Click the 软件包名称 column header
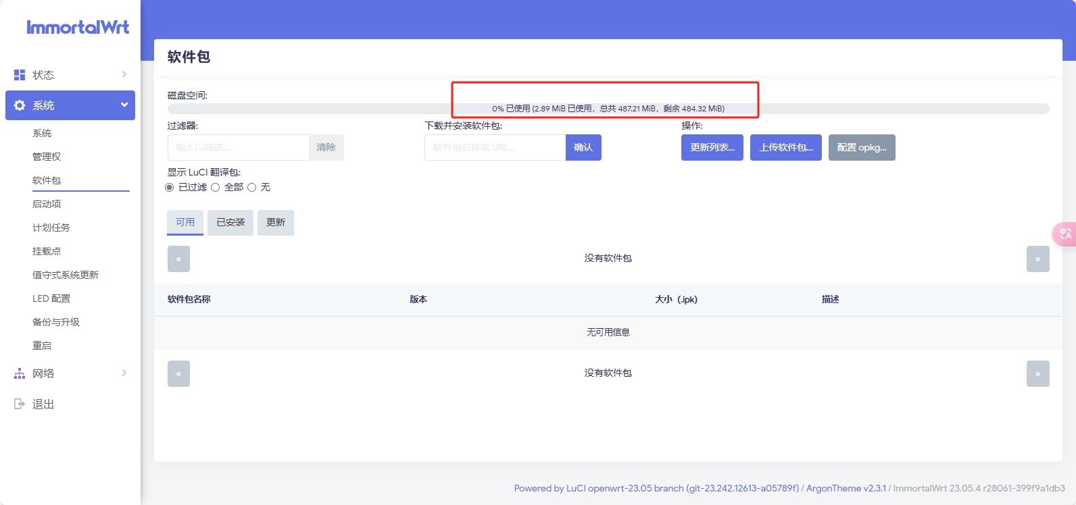The image size is (1076, 505). tap(189, 299)
